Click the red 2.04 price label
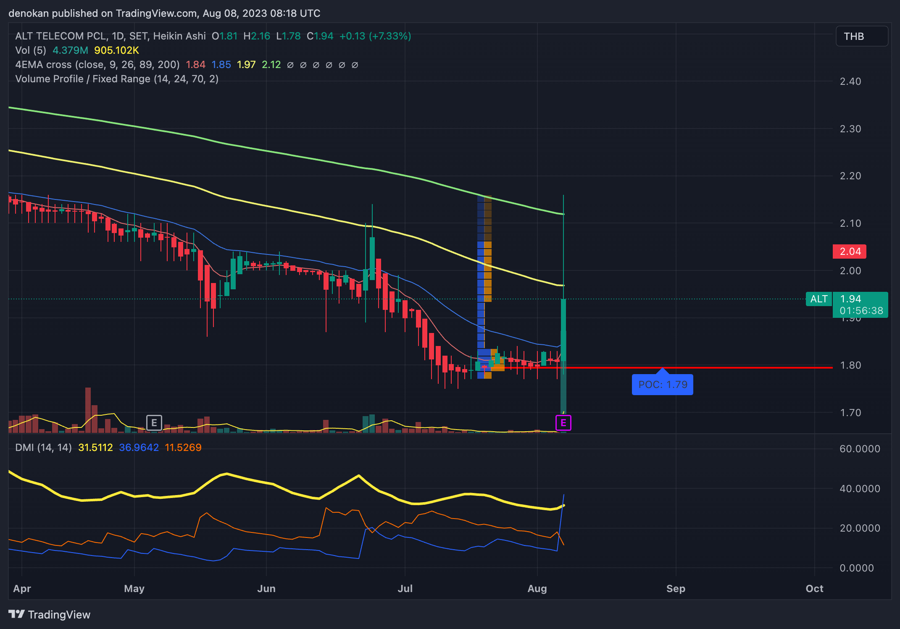Viewport: 900px width, 629px height. pyautogui.click(x=850, y=252)
